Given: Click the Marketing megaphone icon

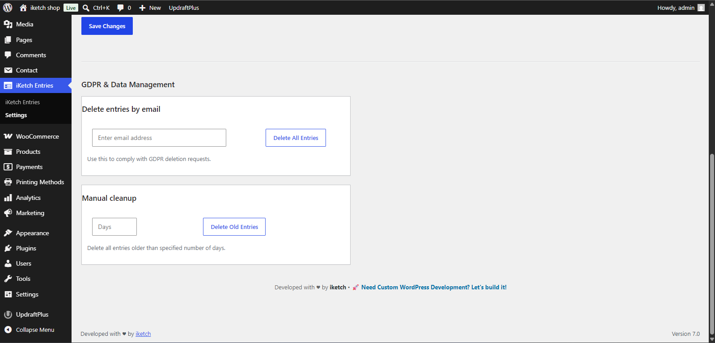Looking at the screenshot, I should click(8, 213).
